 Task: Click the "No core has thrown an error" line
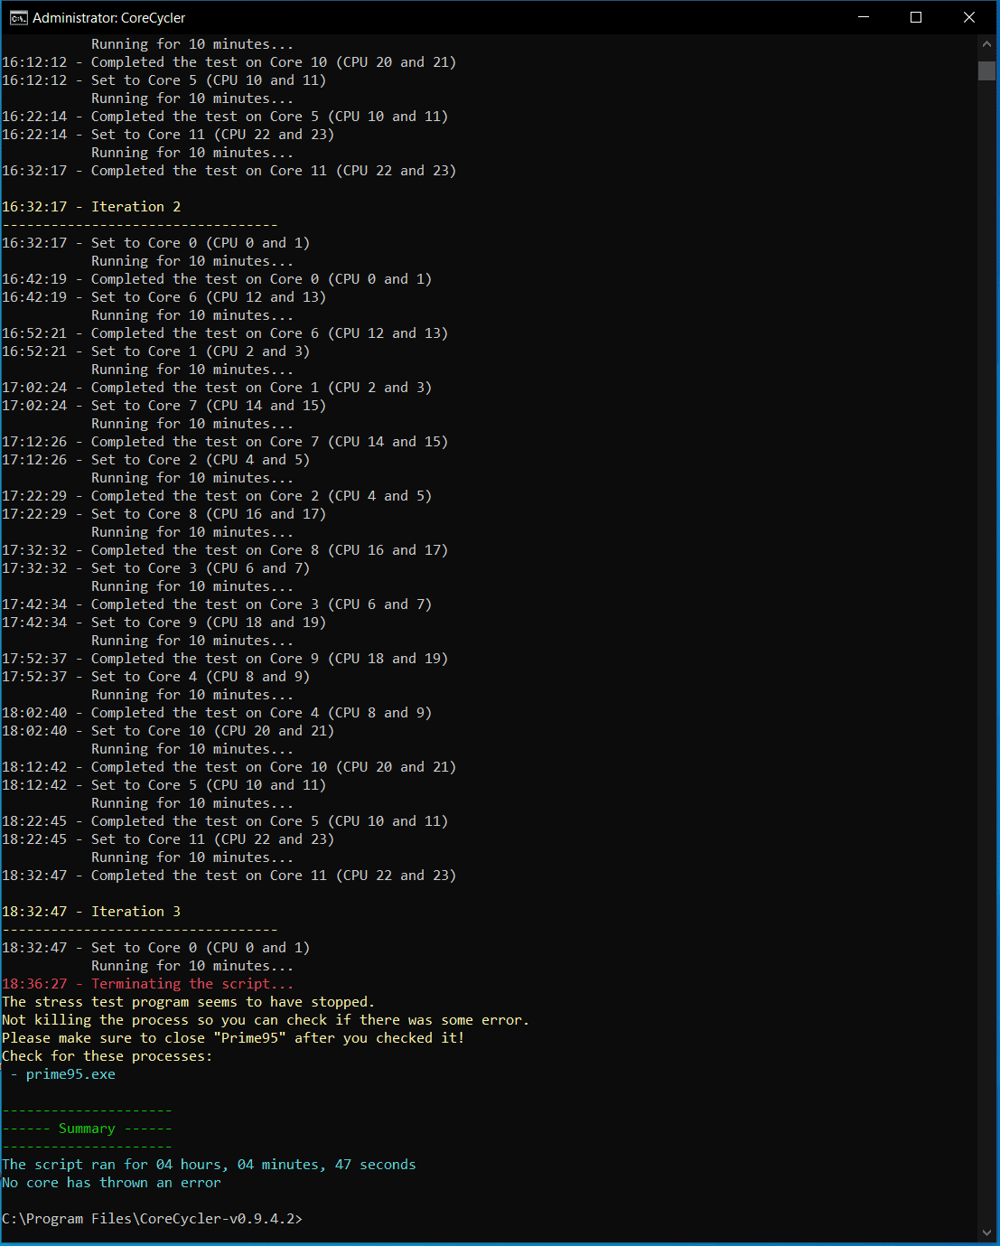111,1183
